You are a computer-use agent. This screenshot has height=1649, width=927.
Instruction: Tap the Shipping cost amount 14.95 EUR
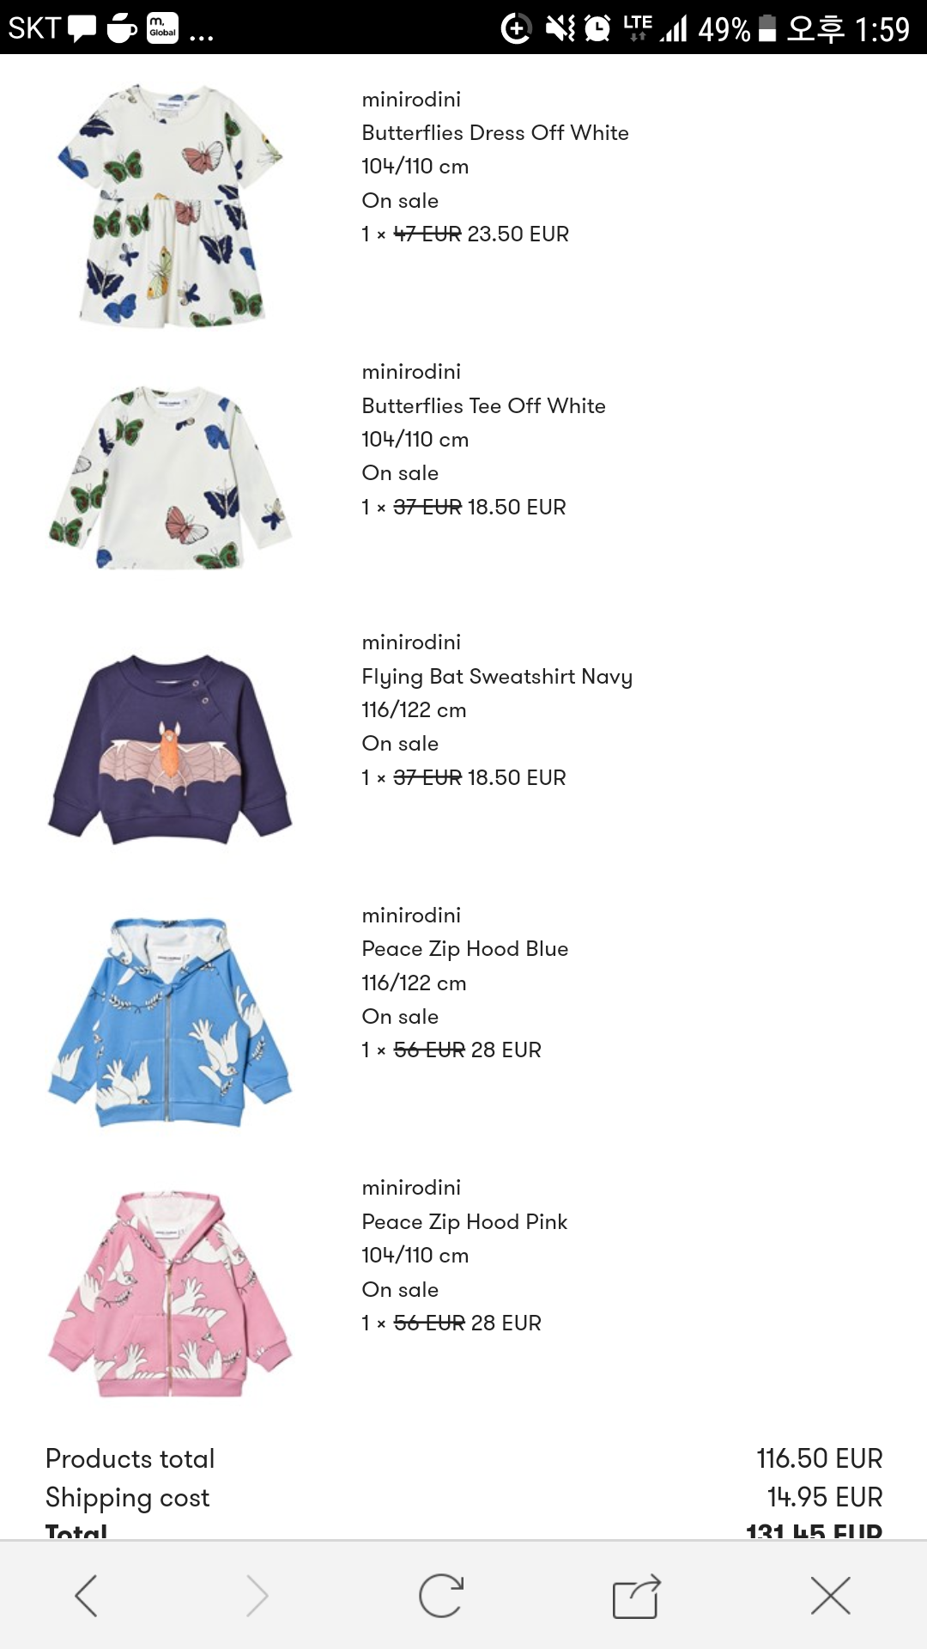click(824, 1497)
